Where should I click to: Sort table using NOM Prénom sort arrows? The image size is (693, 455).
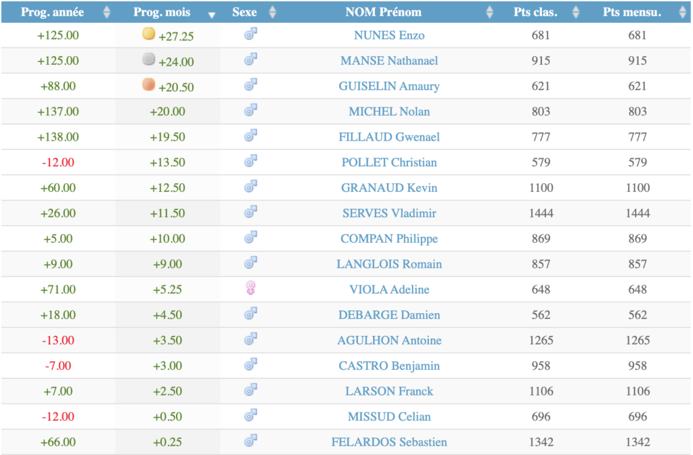point(489,12)
